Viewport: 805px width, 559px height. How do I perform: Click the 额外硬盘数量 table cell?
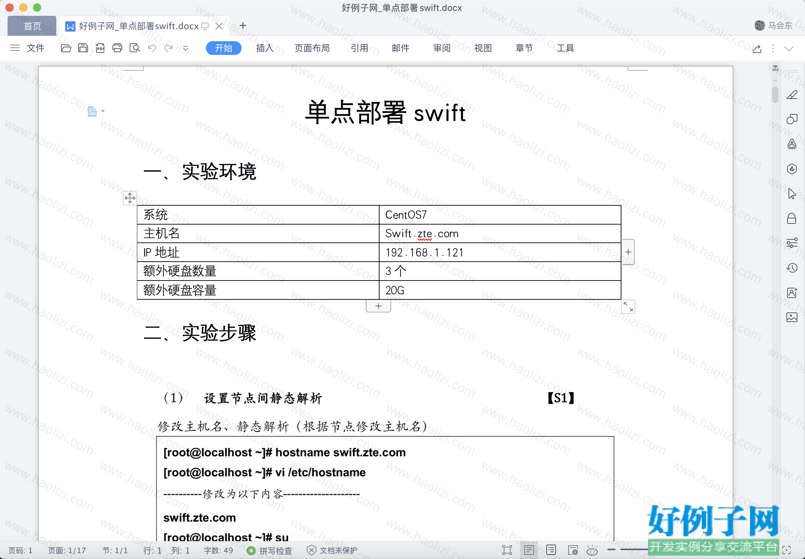pos(258,271)
